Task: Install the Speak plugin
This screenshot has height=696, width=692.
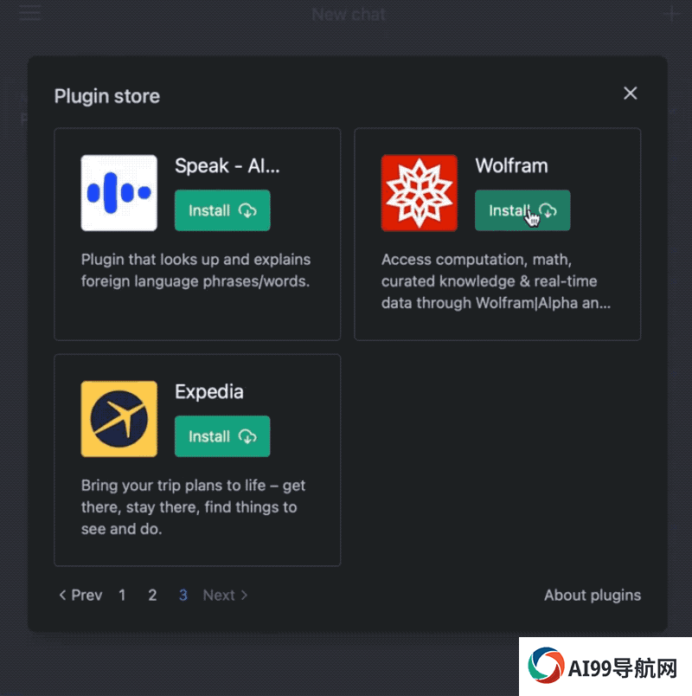Action: tap(222, 210)
